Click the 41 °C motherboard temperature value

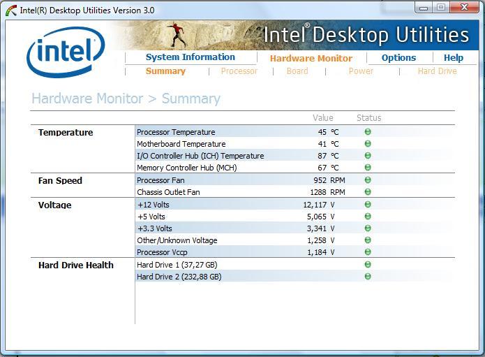[328, 144]
